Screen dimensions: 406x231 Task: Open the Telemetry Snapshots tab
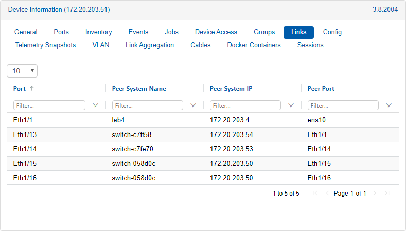pos(45,45)
